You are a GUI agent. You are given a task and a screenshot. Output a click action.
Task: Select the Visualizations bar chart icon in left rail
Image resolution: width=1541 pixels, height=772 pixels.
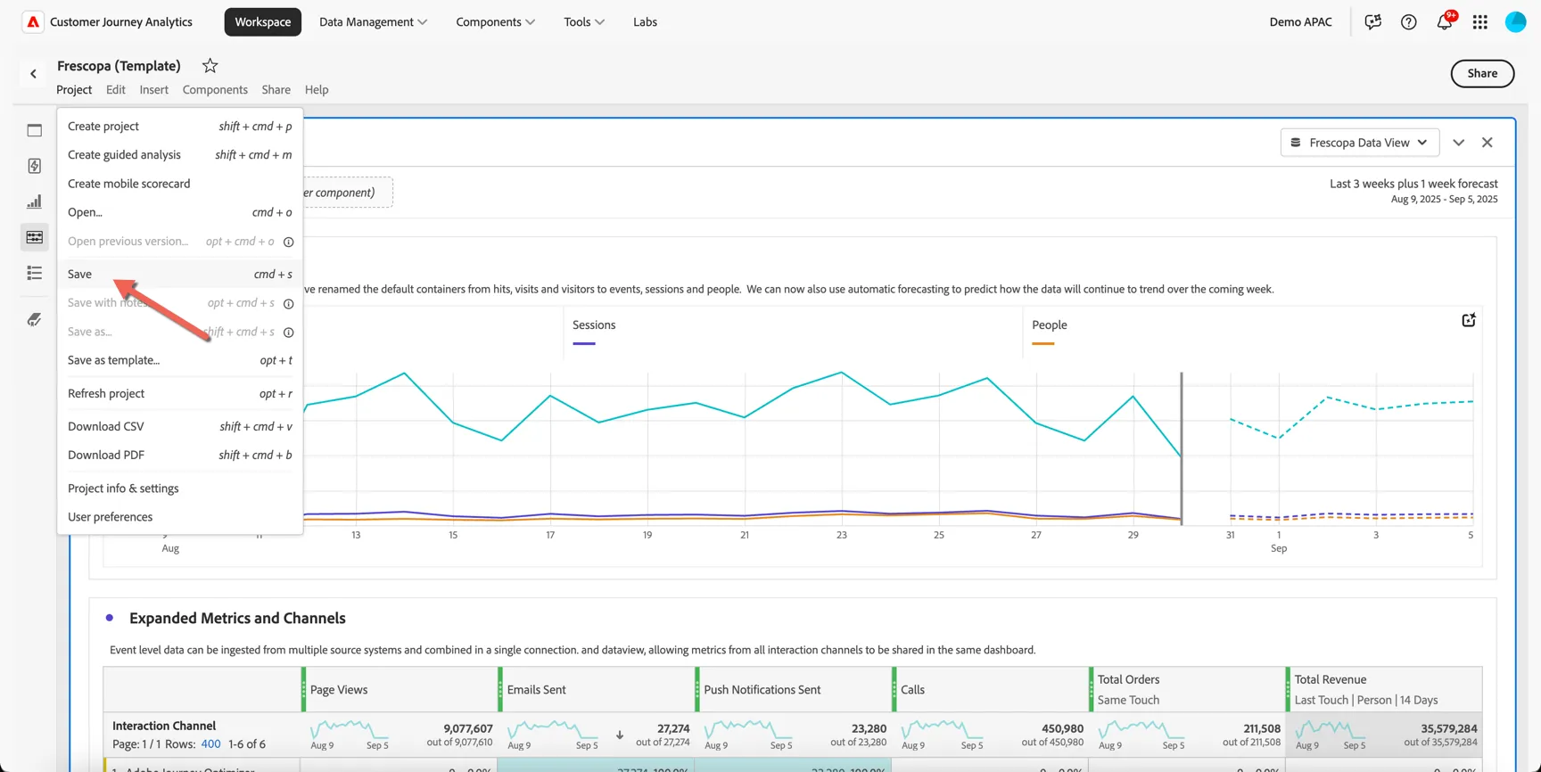pyautogui.click(x=34, y=201)
